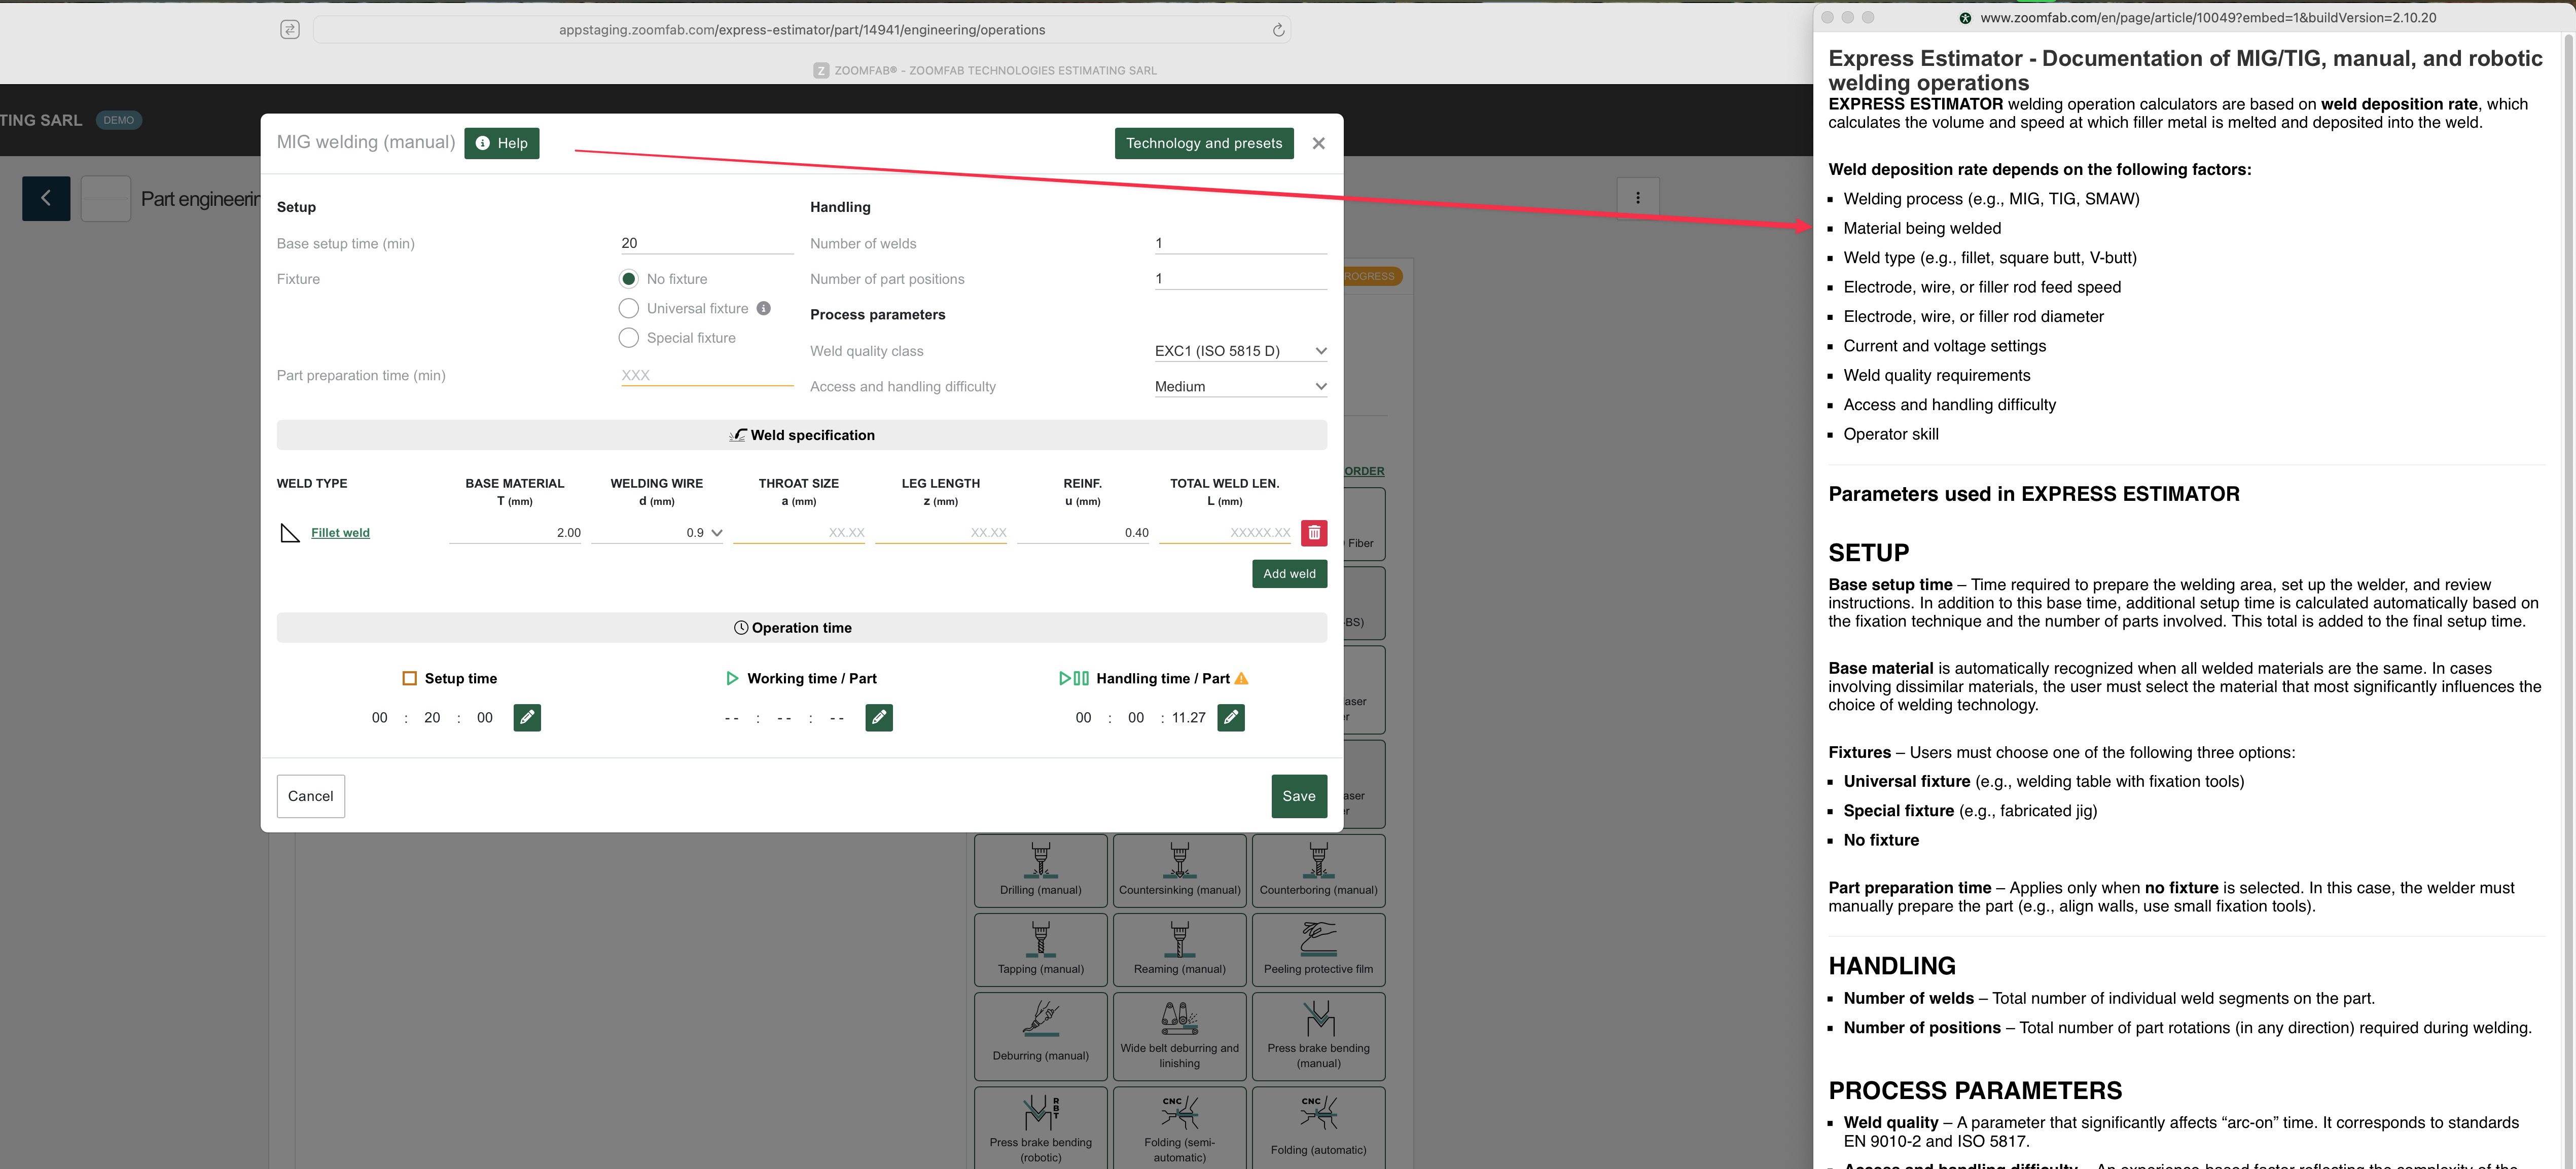
Task: Open the Technology and presets panel
Action: [x=1203, y=143]
